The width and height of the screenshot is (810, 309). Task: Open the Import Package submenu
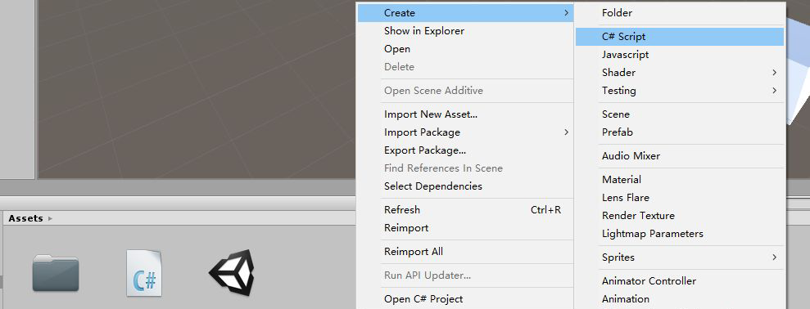pos(465,132)
